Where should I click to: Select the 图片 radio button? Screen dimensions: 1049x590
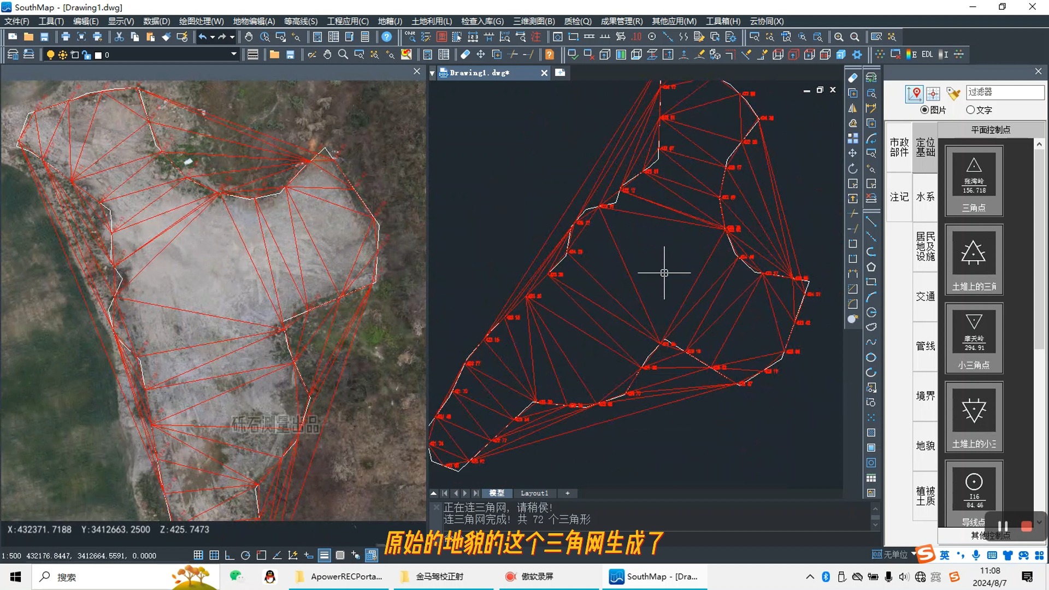924,110
